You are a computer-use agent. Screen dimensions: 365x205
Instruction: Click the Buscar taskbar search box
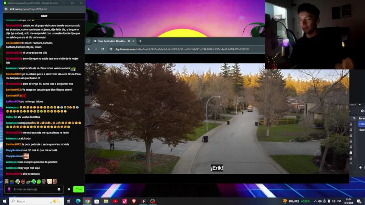click(37, 201)
